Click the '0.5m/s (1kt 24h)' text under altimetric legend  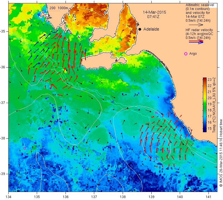(198, 21)
